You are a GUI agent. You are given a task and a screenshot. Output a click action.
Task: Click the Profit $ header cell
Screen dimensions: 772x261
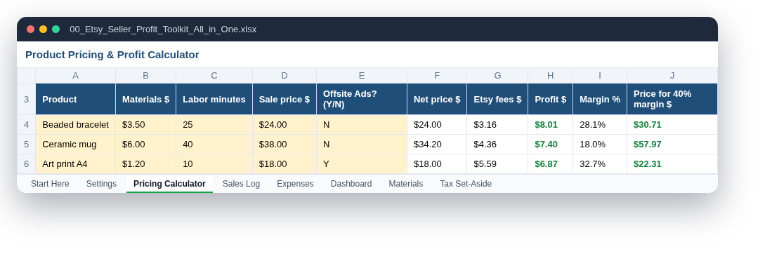point(551,100)
